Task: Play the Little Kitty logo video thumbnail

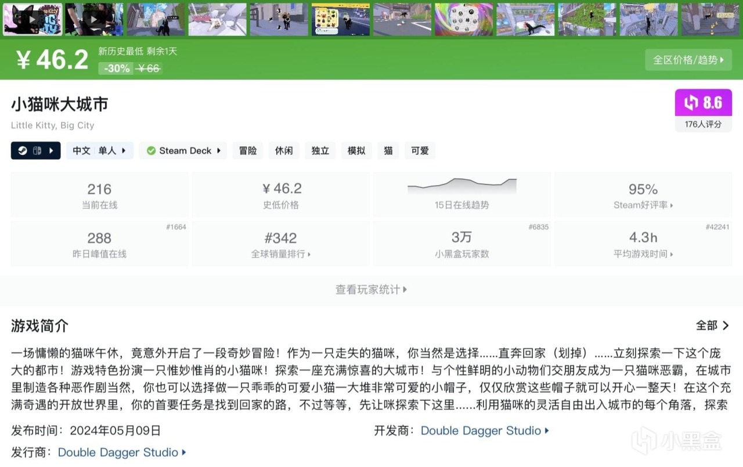Action: point(32,19)
